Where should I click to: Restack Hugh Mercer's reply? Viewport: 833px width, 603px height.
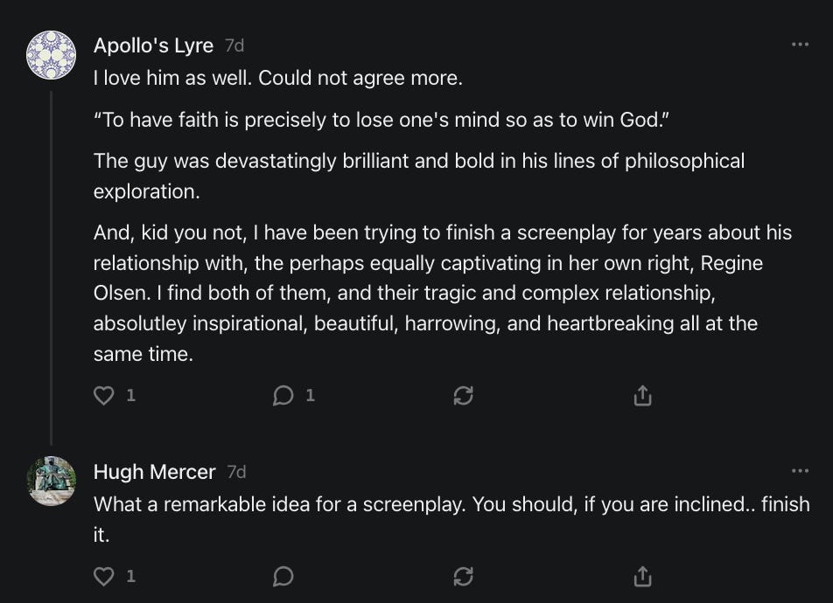464,576
